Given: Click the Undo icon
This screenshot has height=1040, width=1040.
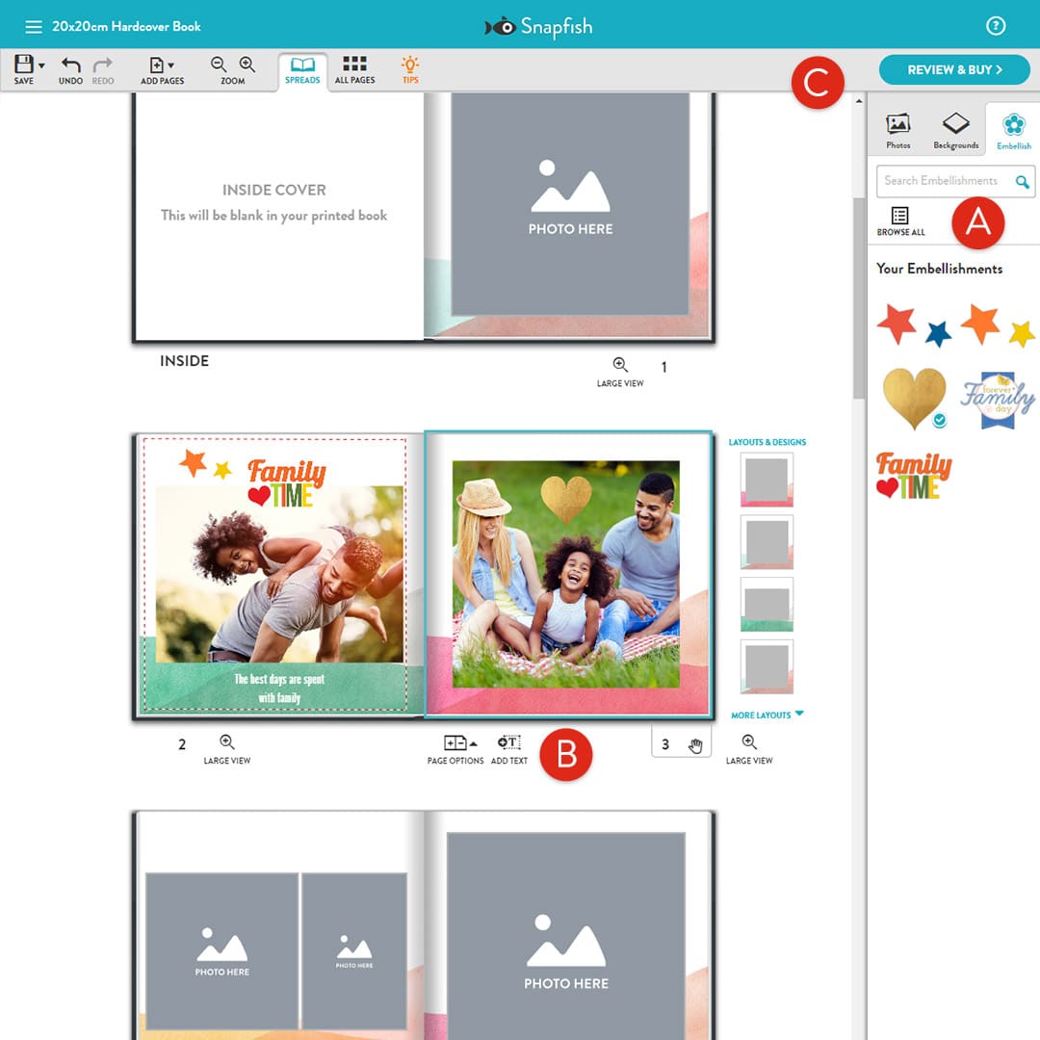Looking at the screenshot, I should coord(69,65).
